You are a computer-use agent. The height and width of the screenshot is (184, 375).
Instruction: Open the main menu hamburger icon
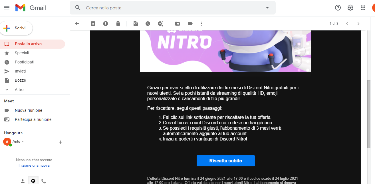pyautogui.click(x=7, y=8)
